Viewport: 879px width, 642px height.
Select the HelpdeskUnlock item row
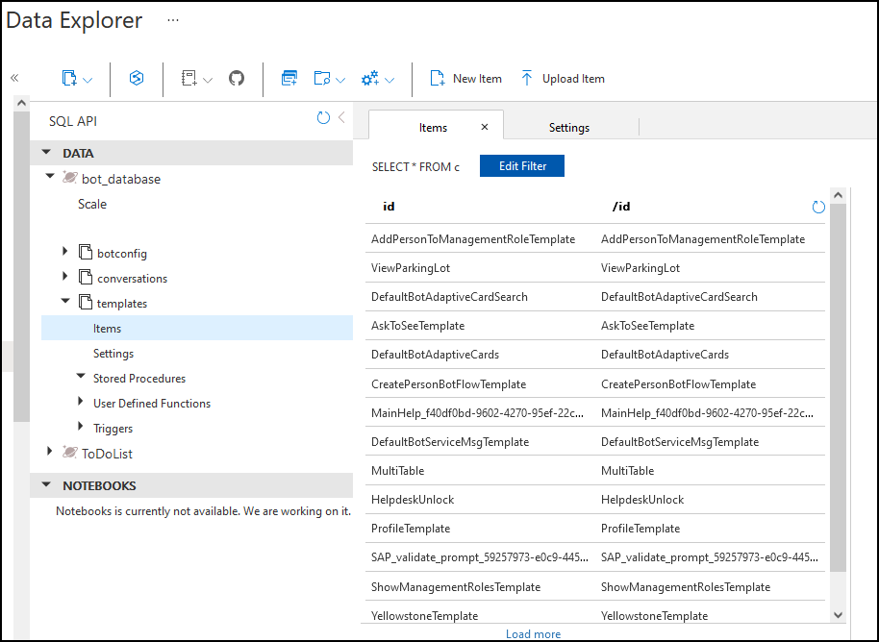[413, 500]
